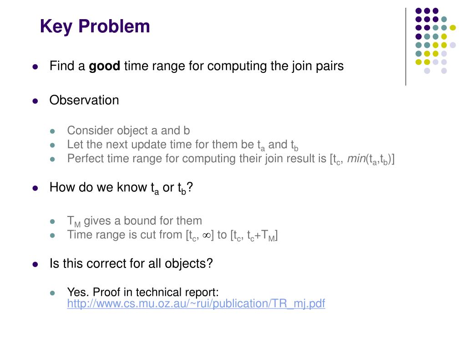The width and height of the screenshot is (466, 350).
Task: Click the top-left dark purple dot in decoration
Action: click(419, 11)
